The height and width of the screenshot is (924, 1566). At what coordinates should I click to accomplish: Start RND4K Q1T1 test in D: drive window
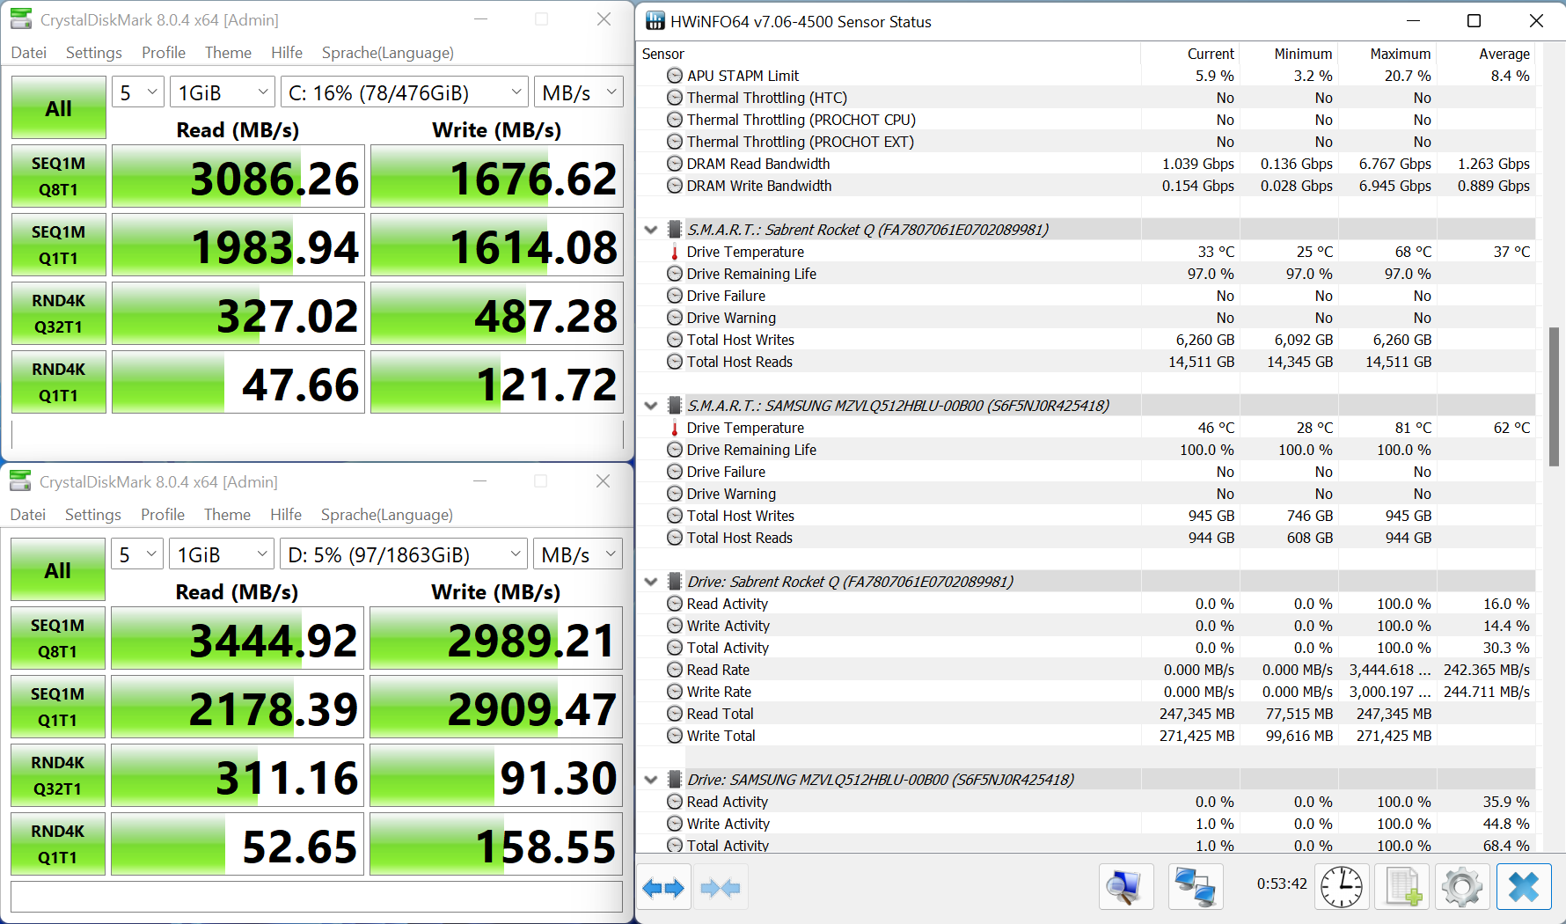pos(58,844)
